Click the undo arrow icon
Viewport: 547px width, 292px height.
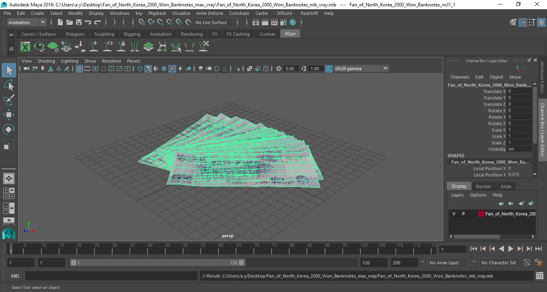[88, 22]
